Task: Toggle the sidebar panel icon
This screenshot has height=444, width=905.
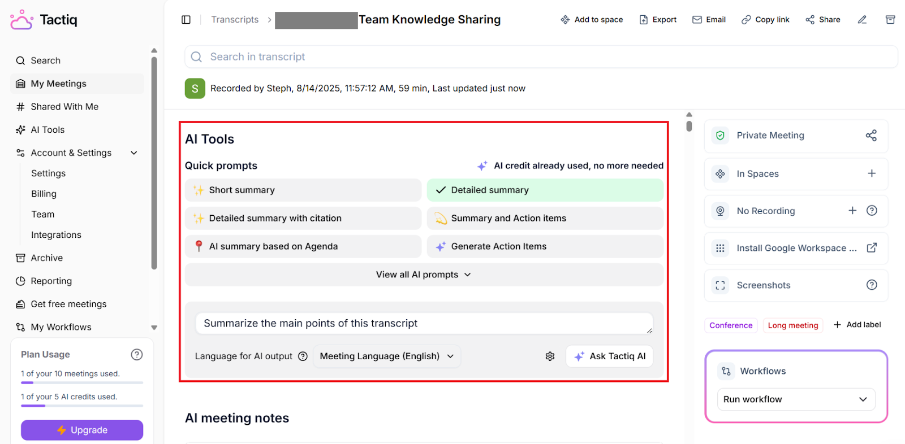Action: 186,20
